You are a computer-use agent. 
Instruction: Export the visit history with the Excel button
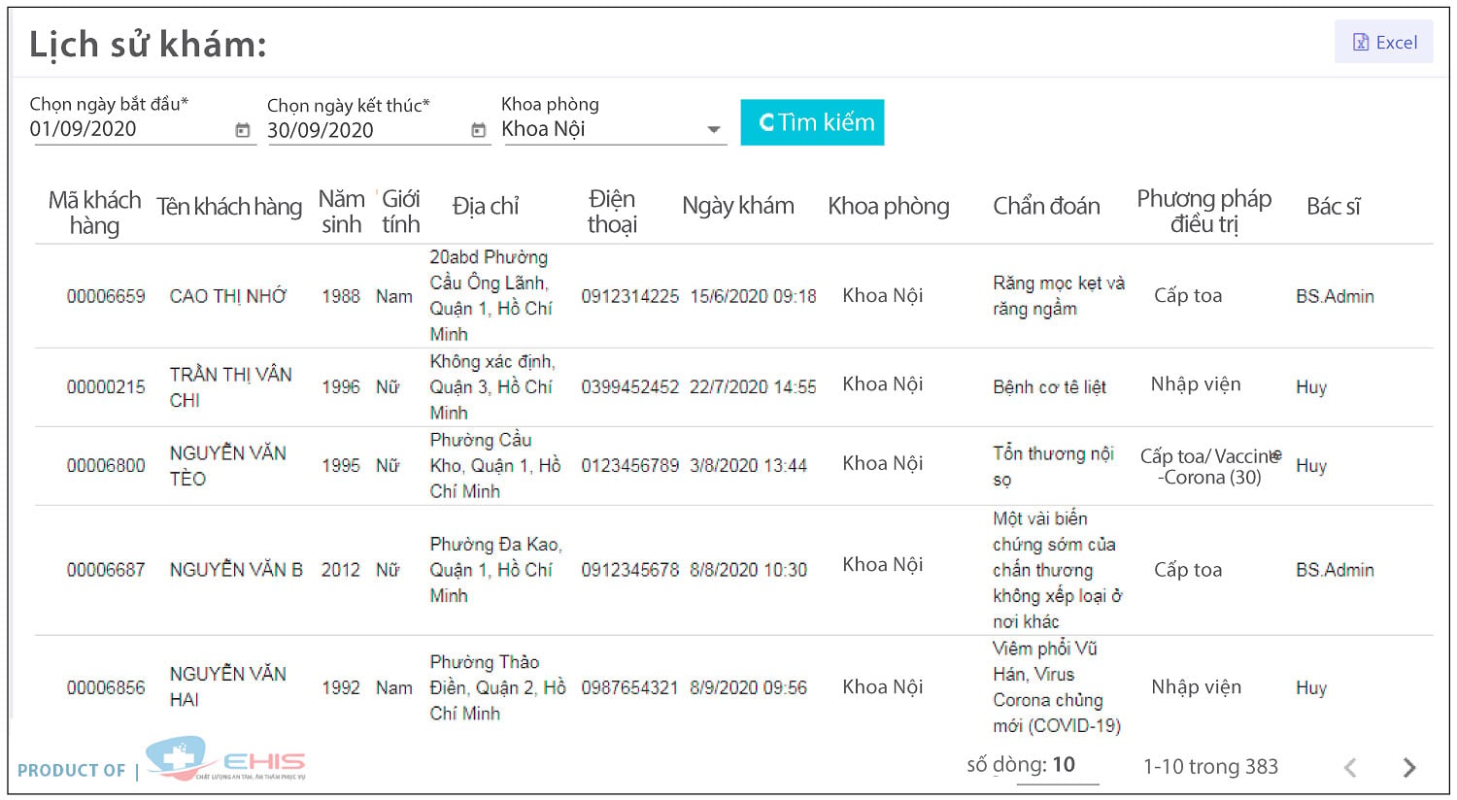coord(1384,42)
